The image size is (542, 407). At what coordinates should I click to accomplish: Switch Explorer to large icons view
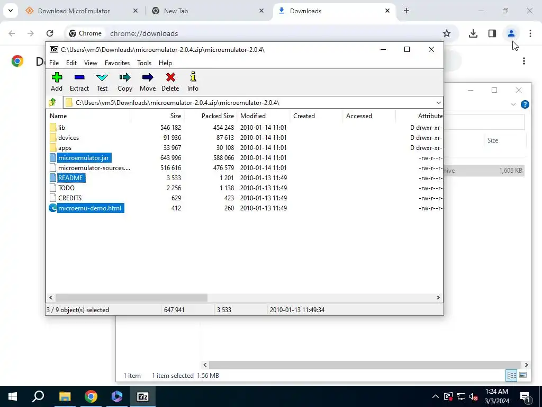[x=523, y=375]
